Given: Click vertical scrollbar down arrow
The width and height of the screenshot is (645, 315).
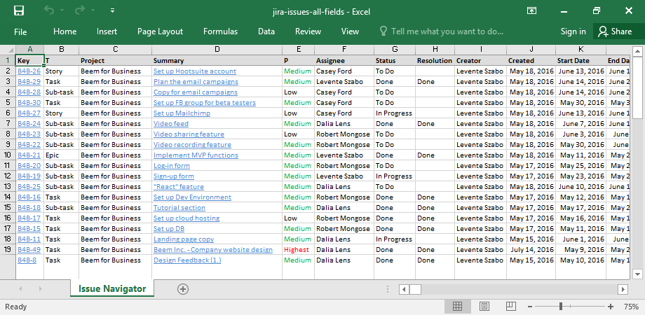Looking at the screenshot, I should pyautogui.click(x=637, y=274).
